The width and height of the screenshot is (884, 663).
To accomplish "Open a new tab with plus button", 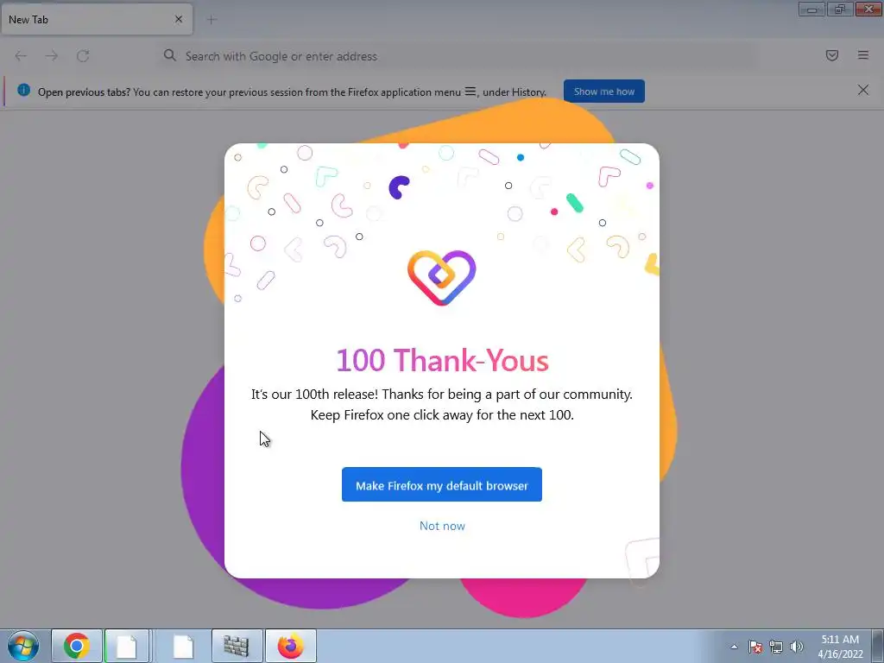I will tap(212, 20).
